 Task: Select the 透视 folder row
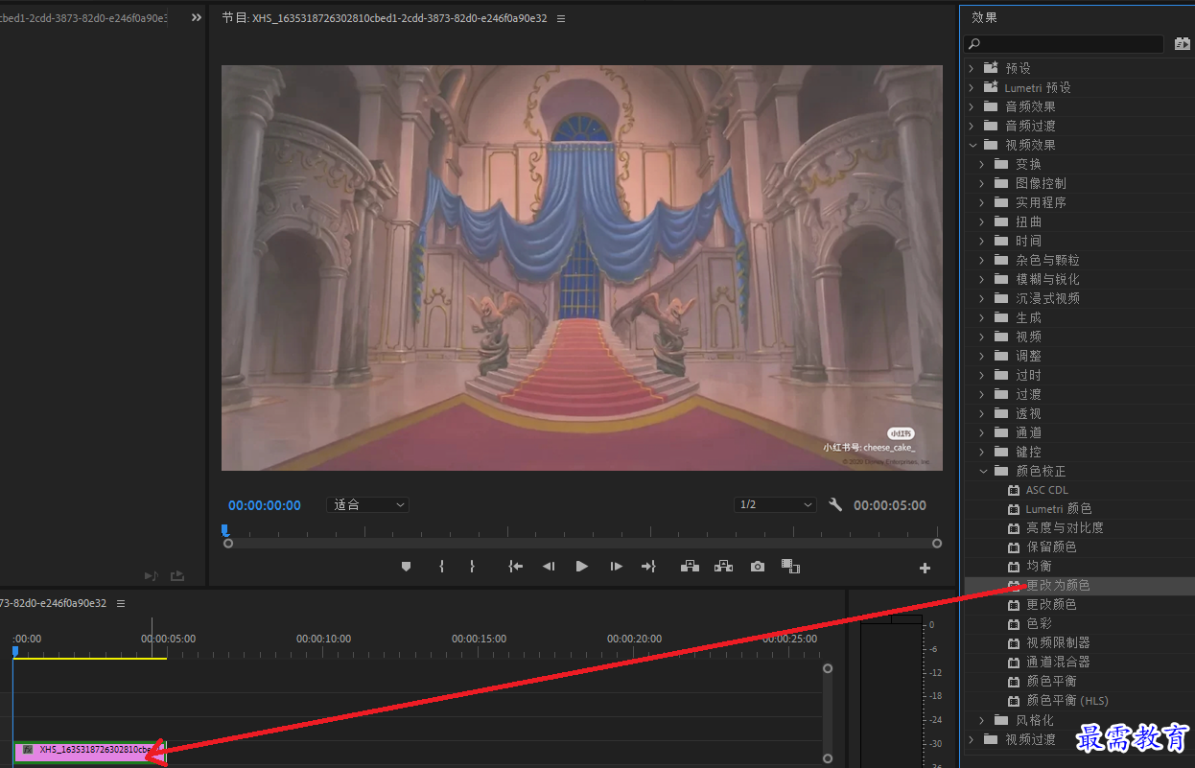click(1078, 413)
